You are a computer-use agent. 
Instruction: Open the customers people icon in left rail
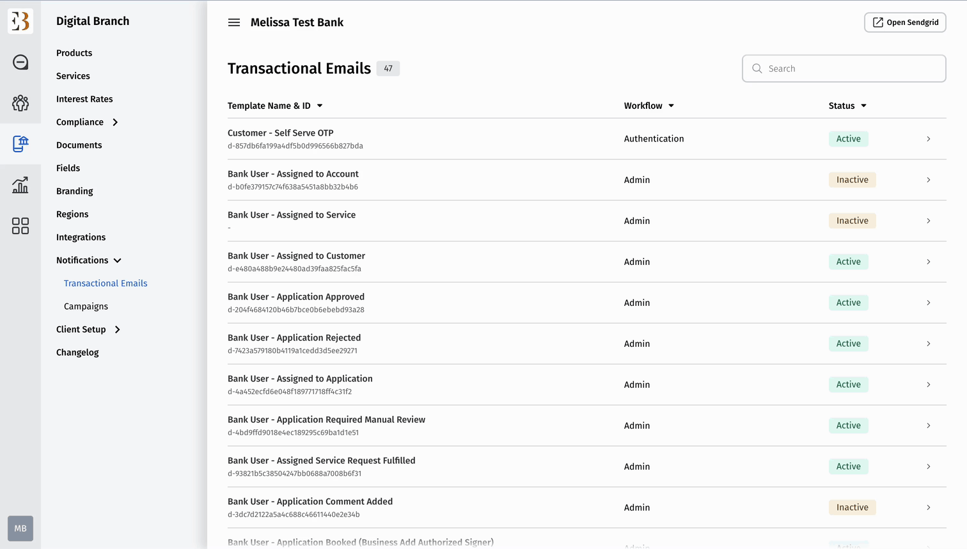(x=20, y=103)
